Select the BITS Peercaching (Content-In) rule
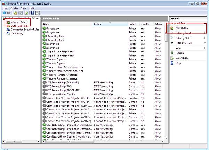The height and width of the screenshot is (150, 209). [63, 83]
